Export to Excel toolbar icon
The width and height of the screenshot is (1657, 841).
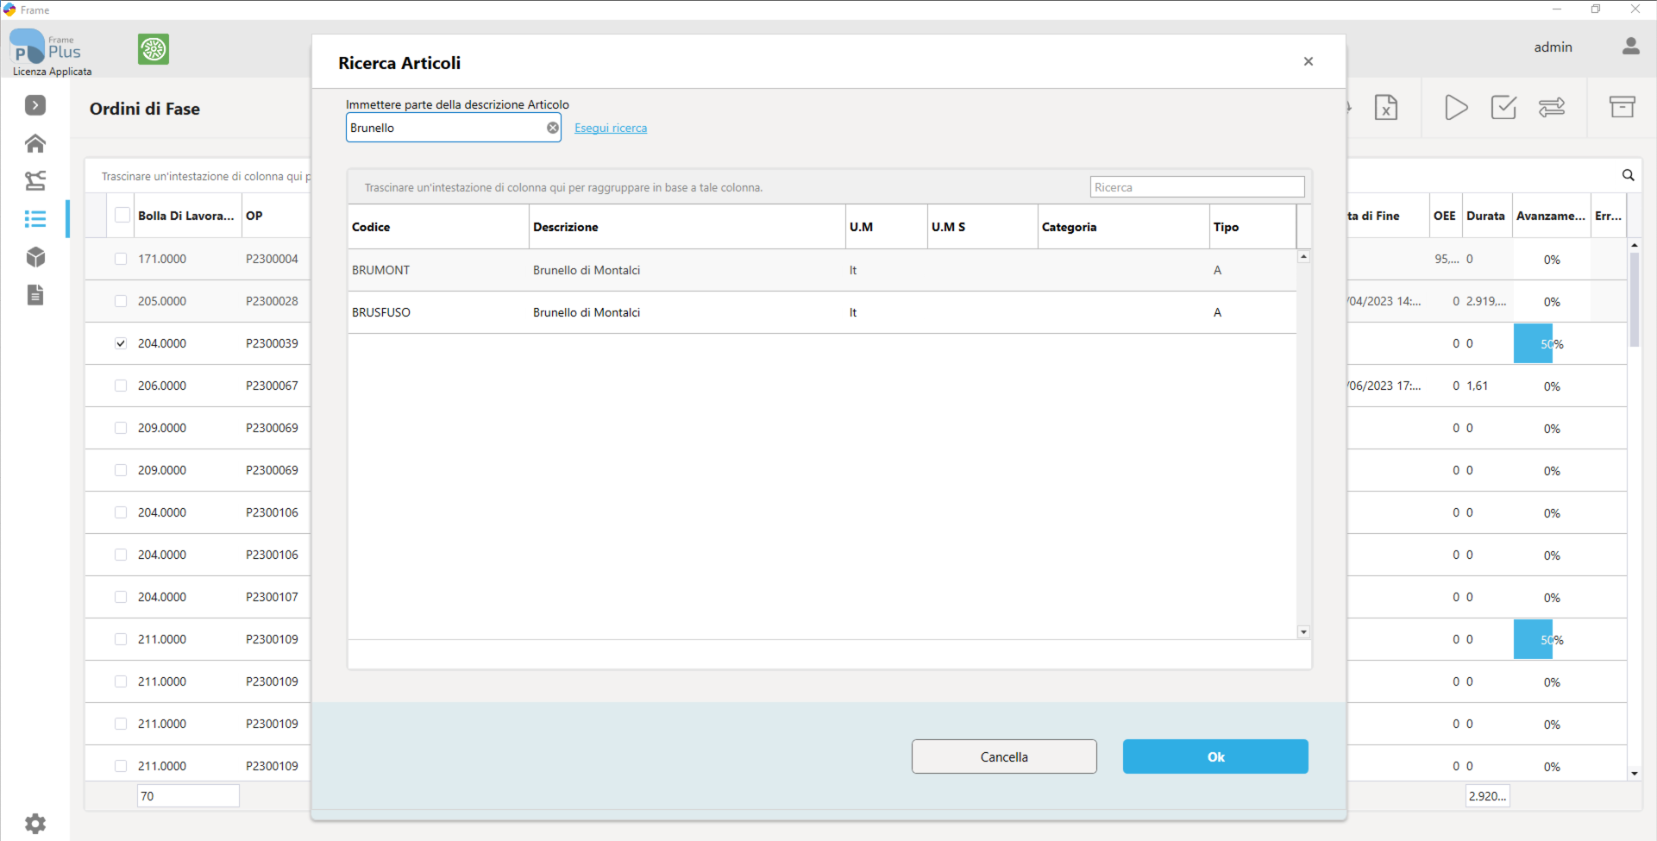coord(1386,108)
